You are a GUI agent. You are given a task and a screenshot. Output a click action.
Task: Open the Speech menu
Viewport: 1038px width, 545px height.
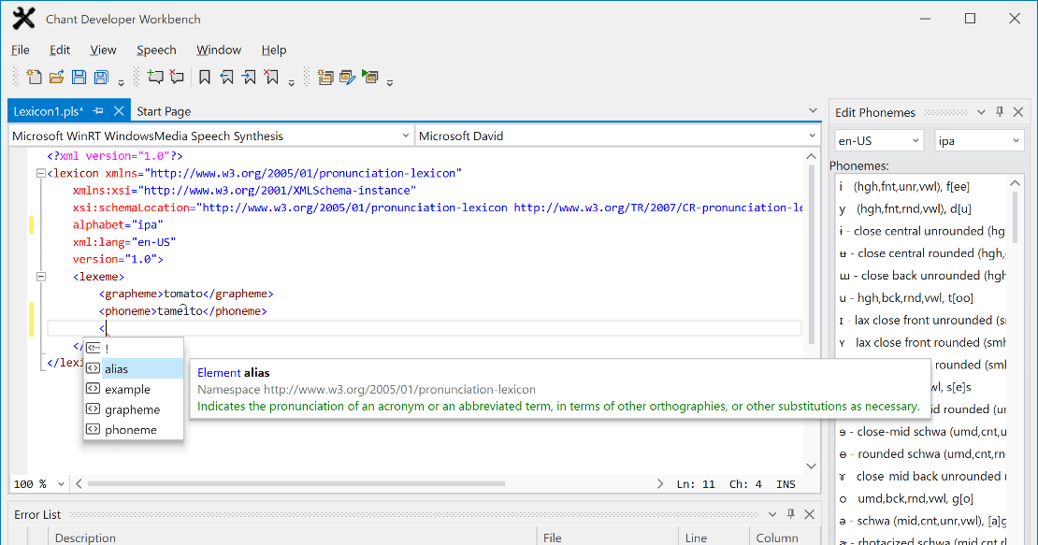pyautogui.click(x=156, y=50)
